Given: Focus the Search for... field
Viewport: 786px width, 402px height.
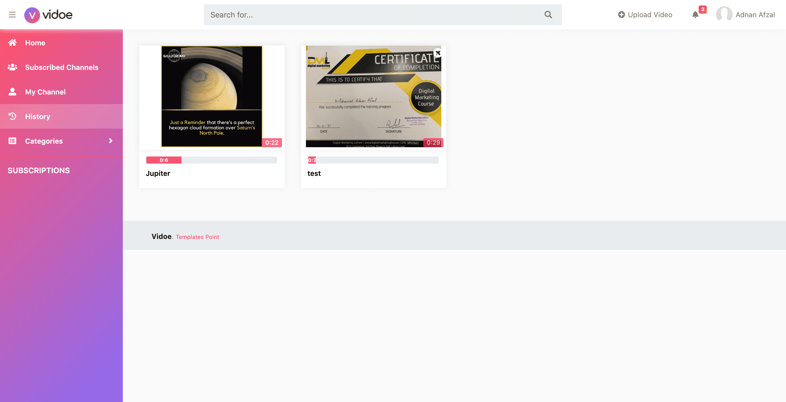Looking at the screenshot, I should tap(383, 15).
